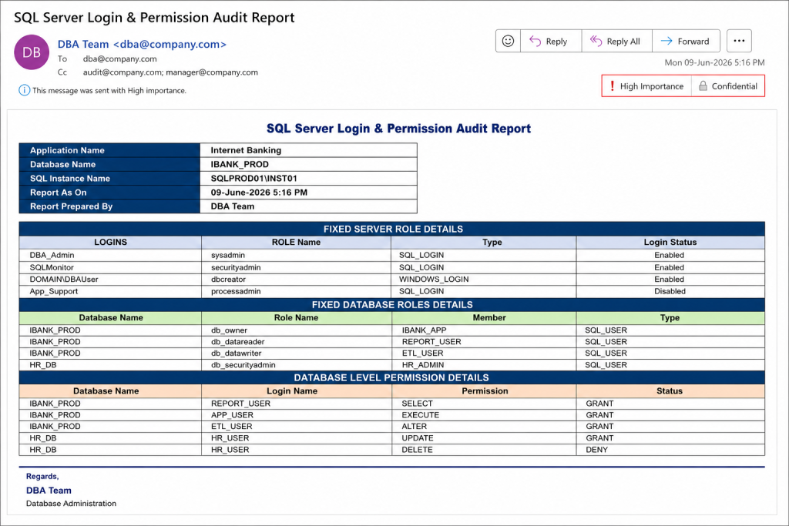Select the App_Support login cell

(x=110, y=292)
